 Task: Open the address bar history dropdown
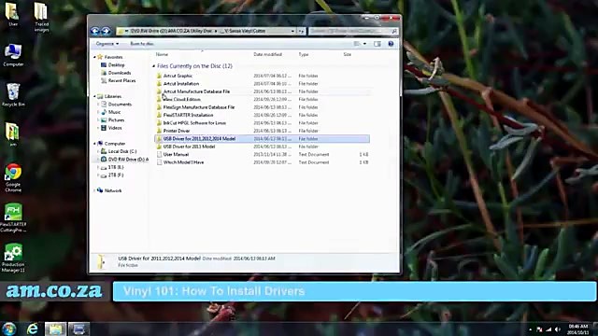click(x=292, y=31)
